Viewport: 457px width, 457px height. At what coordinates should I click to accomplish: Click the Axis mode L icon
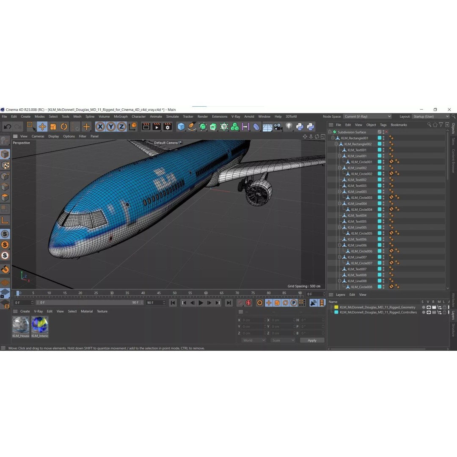(5, 220)
